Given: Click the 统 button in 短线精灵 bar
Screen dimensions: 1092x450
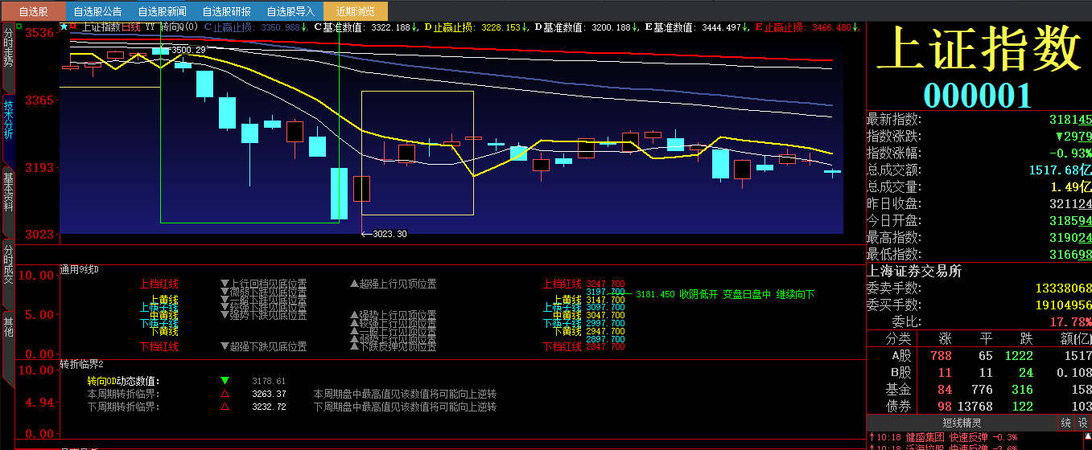Looking at the screenshot, I should pos(1065,423).
